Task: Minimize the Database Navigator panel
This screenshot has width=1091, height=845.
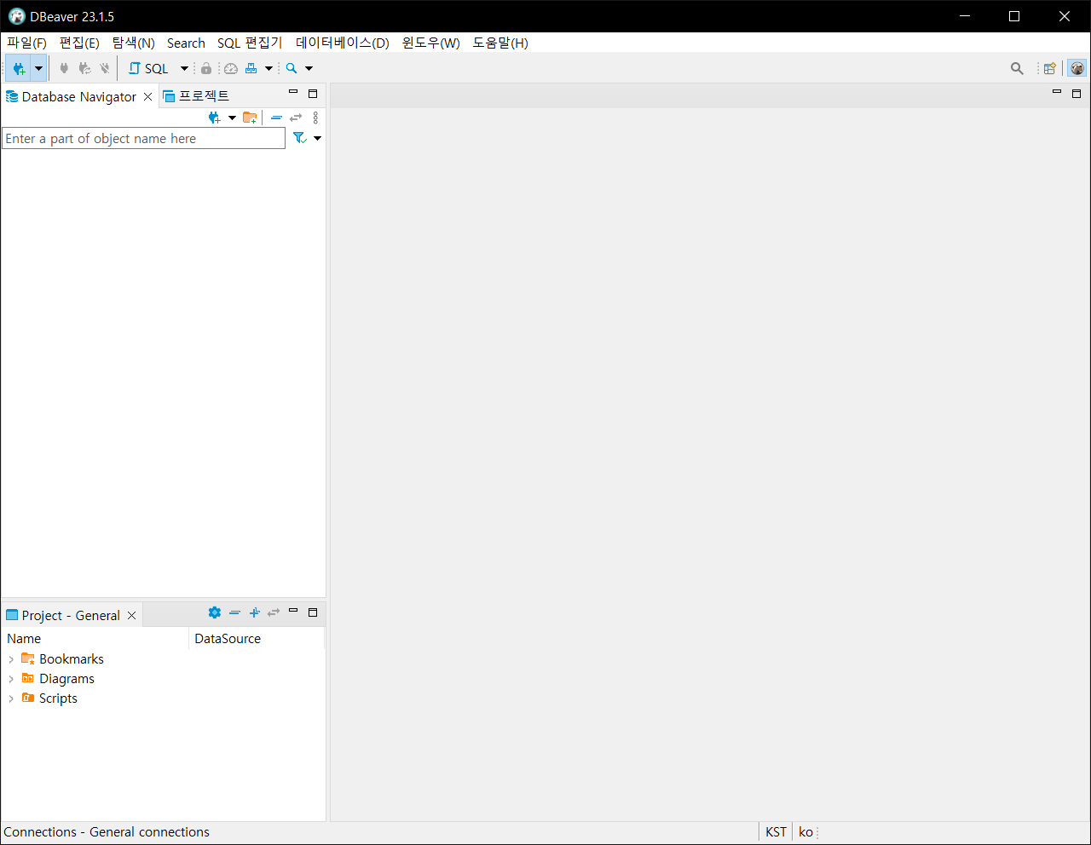Action: [x=293, y=93]
